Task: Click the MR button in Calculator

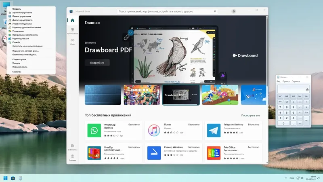Action: click(x=287, y=96)
